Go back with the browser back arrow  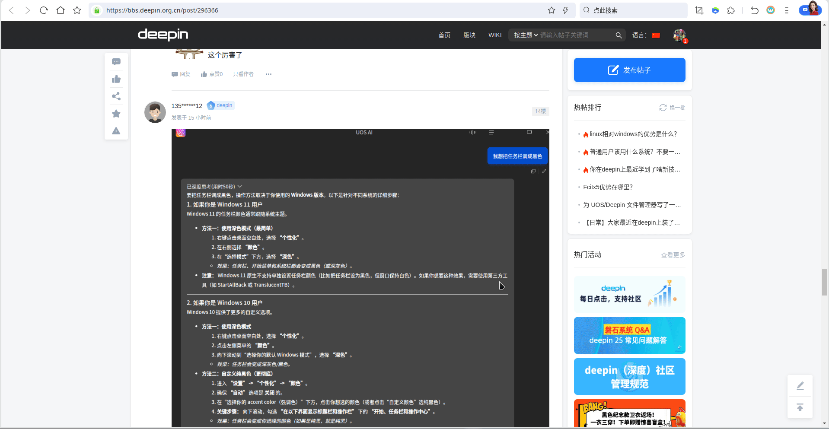point(12,10)
